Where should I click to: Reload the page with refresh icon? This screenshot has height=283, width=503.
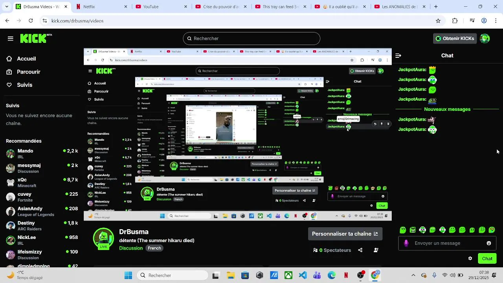31,21
